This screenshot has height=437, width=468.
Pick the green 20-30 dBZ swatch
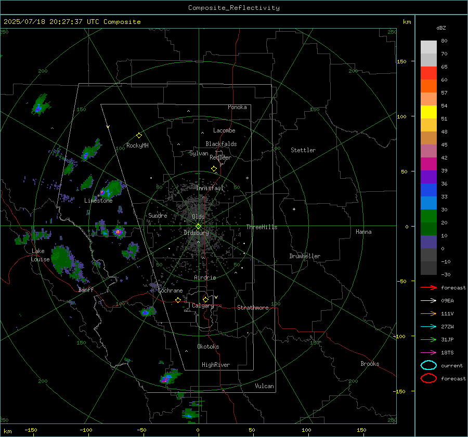[x=428, y=216]
